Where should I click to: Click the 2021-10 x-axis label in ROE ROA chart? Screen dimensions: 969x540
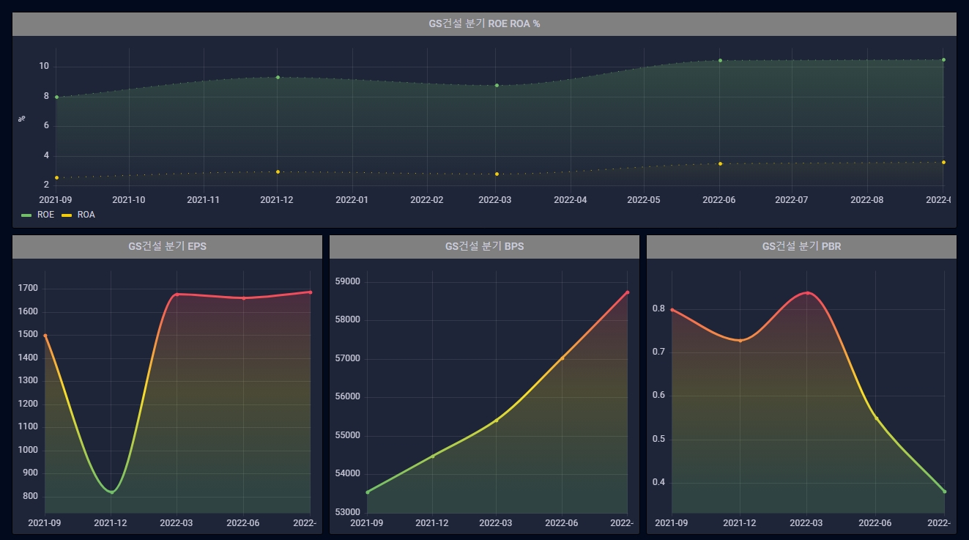pos(129,199)
